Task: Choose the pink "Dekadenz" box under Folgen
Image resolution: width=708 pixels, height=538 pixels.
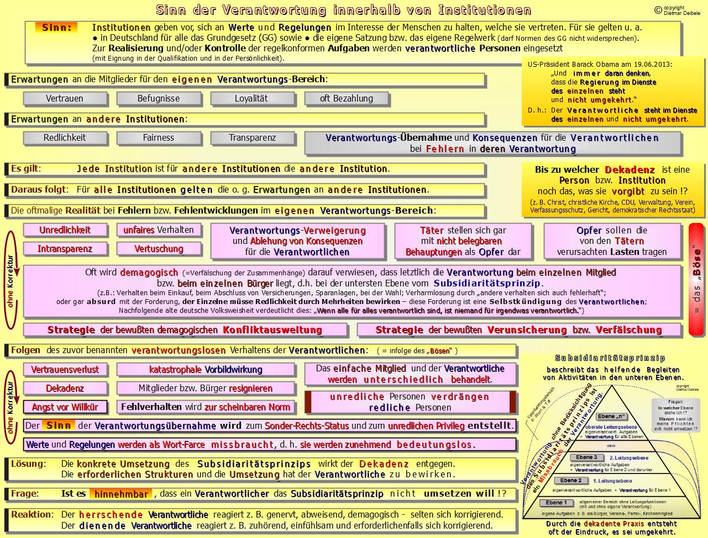Action: coord(65,388)
